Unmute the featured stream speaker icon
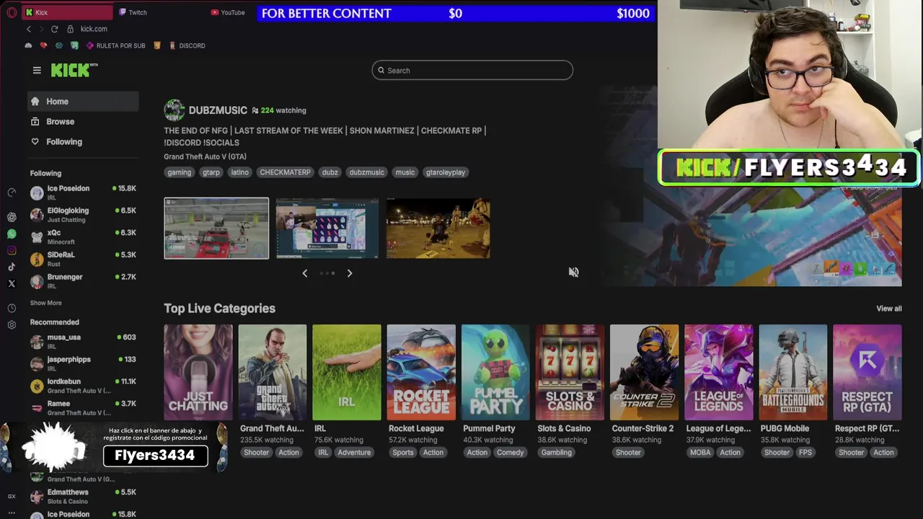Image resolution: width=923 pixels, height=519 pixels. pos(573,272)
